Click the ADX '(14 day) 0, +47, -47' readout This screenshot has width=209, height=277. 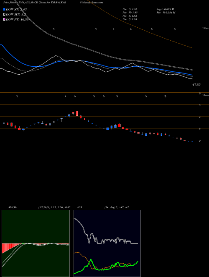pos(117,207)
